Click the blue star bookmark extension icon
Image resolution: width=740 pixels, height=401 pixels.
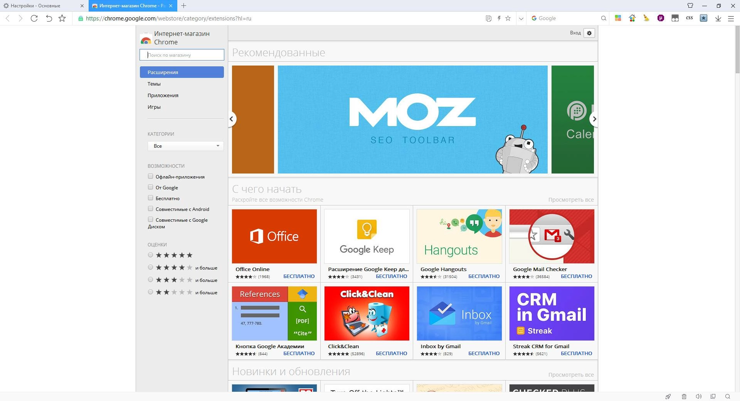point(703,18)
